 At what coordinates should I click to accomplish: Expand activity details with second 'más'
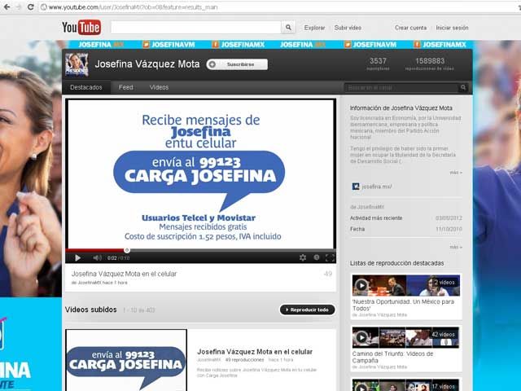[x=455, y=242]
